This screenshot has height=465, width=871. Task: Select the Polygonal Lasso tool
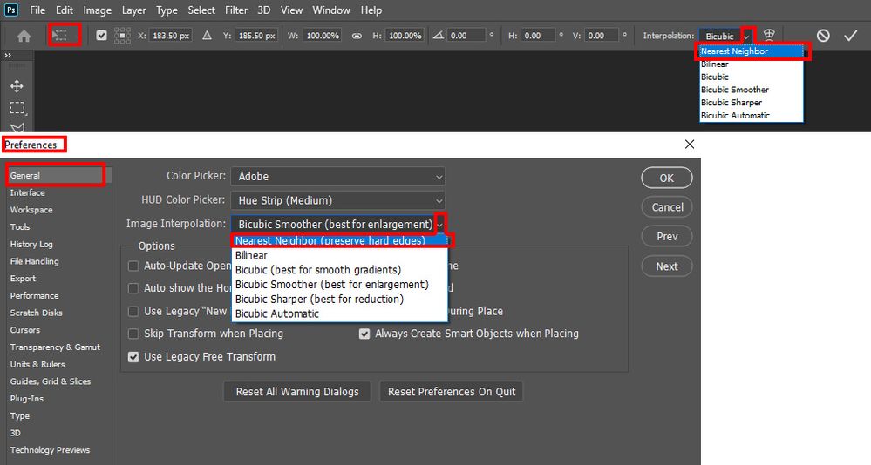pos(17,127)
